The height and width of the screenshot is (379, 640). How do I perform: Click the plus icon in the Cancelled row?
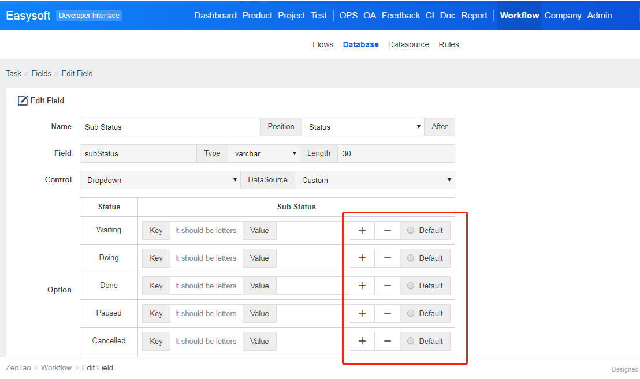(x=362, y=341)
